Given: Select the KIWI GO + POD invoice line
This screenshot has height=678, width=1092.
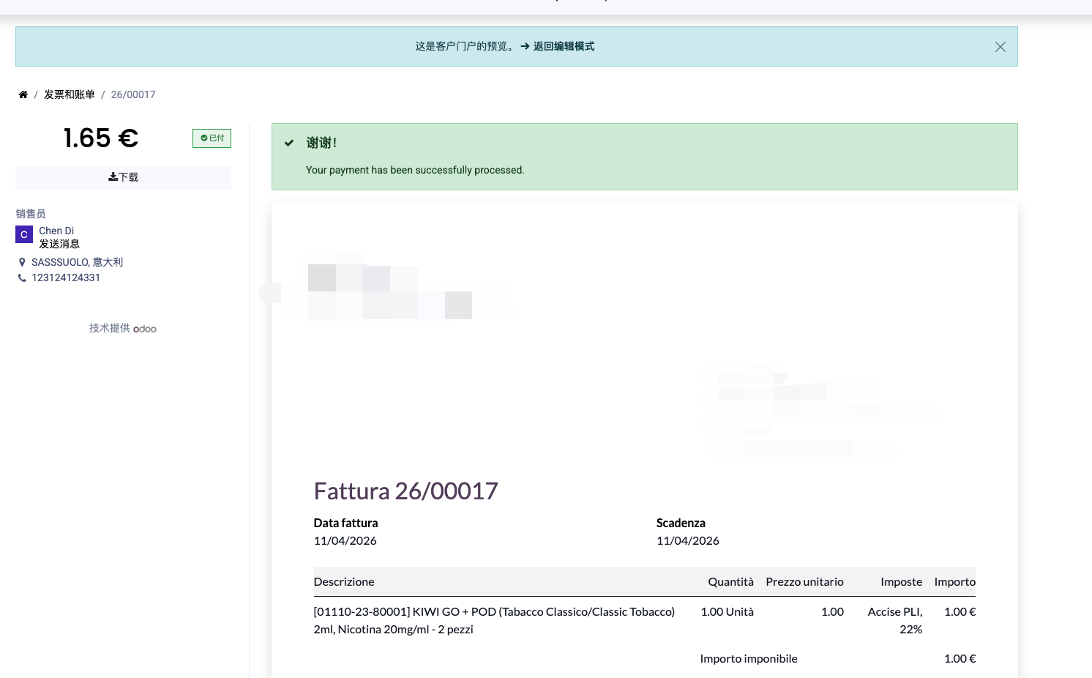Looking at the screenshot, I should coord(494,619).
